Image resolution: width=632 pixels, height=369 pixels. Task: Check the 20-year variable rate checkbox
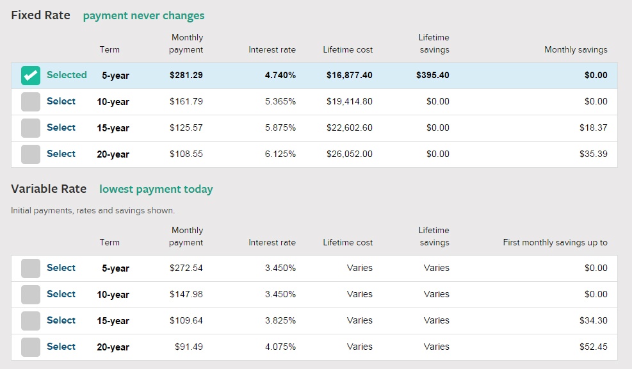[x=31, y=347]
